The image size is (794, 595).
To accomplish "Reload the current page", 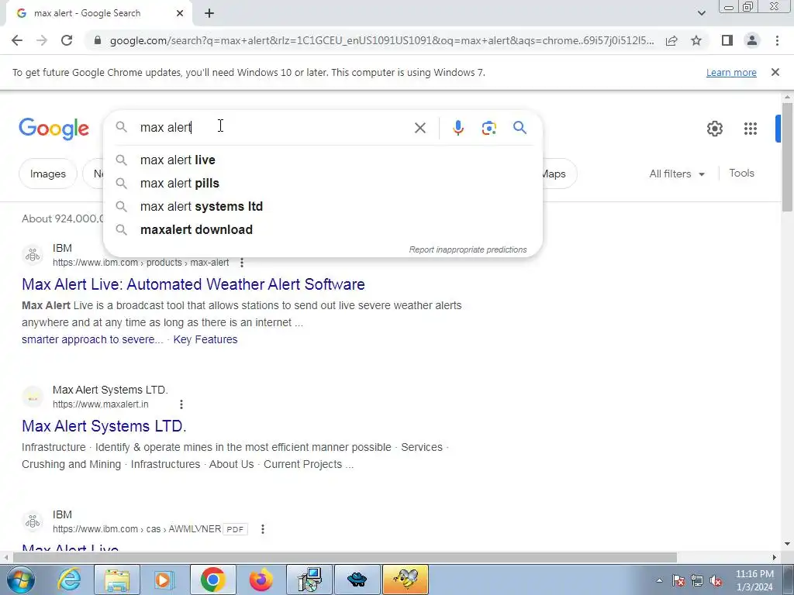I will pyautogui.click(x=67, y=40).
